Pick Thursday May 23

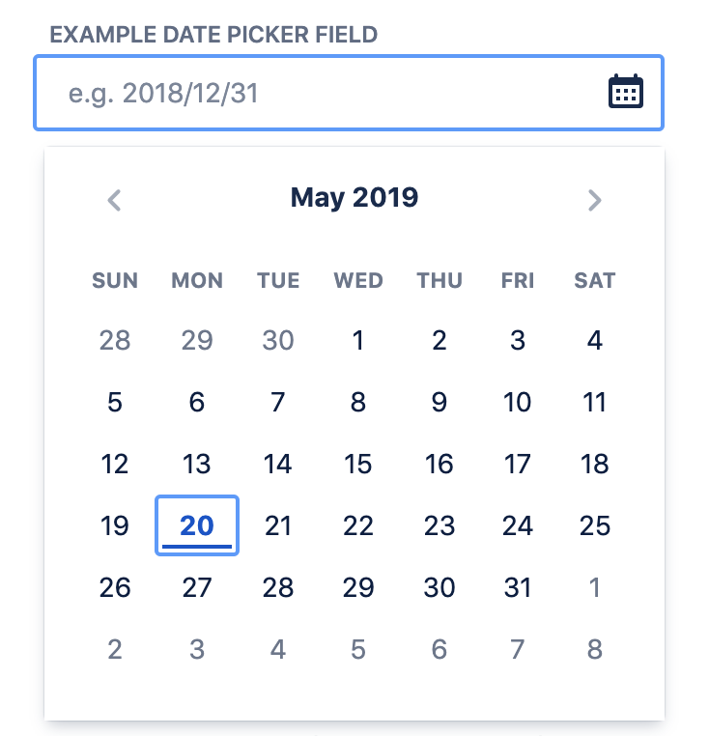pos(439,525)
